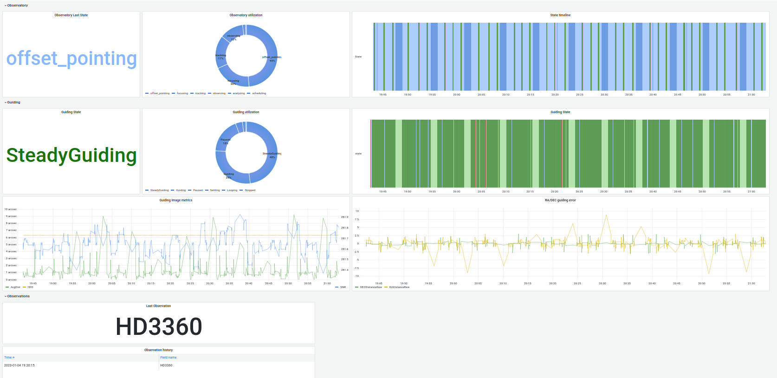Toggle DECDistanceRaw series in legend
Viewport: 777px width, 378px height.
[371, 287]
